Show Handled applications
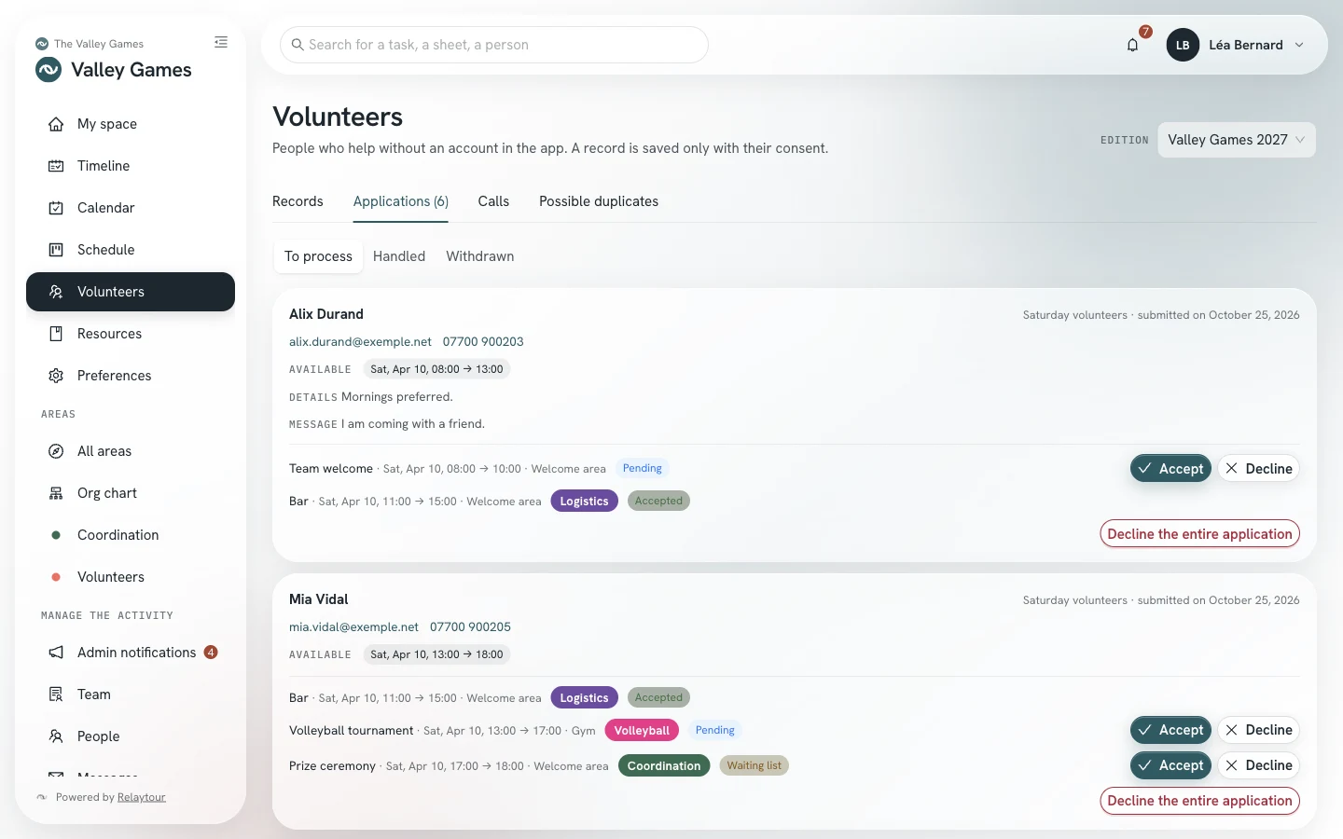 (x=399, y=256)
